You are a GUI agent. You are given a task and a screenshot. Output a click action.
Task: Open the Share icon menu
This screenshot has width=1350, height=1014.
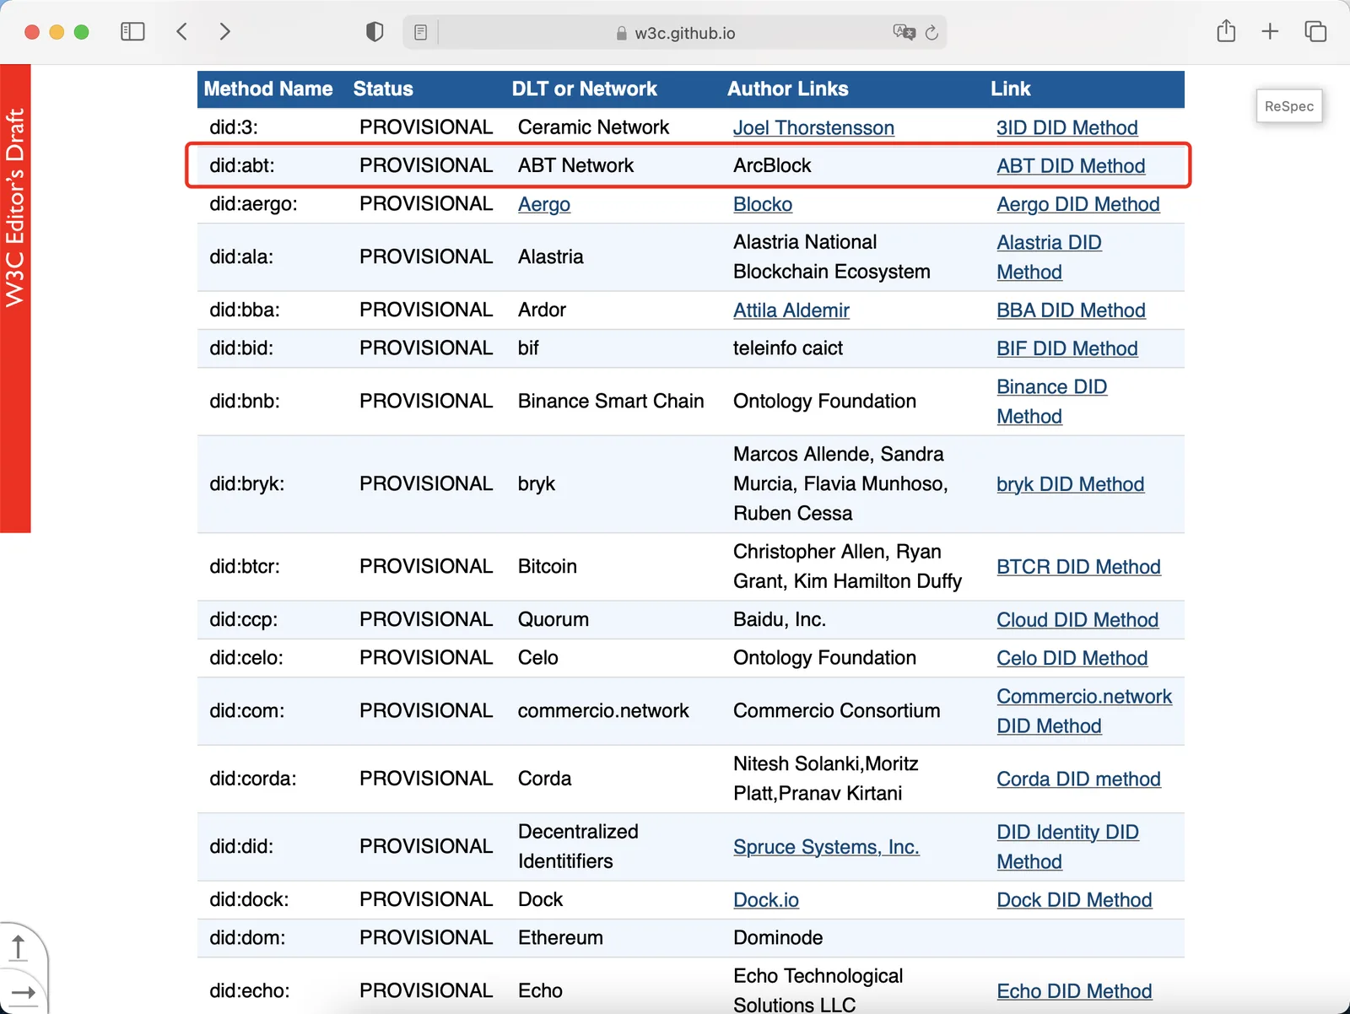pos(1226,31)
